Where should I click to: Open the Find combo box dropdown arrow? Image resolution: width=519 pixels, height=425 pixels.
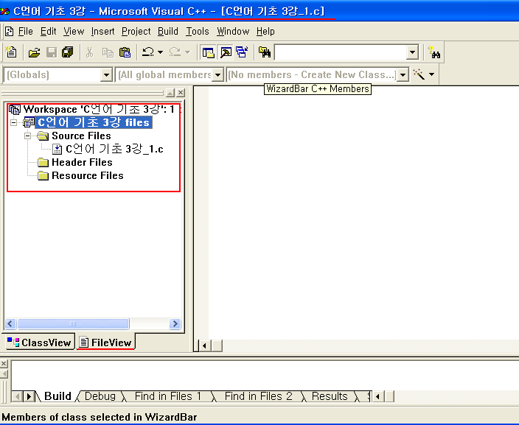tap(412, 52)
